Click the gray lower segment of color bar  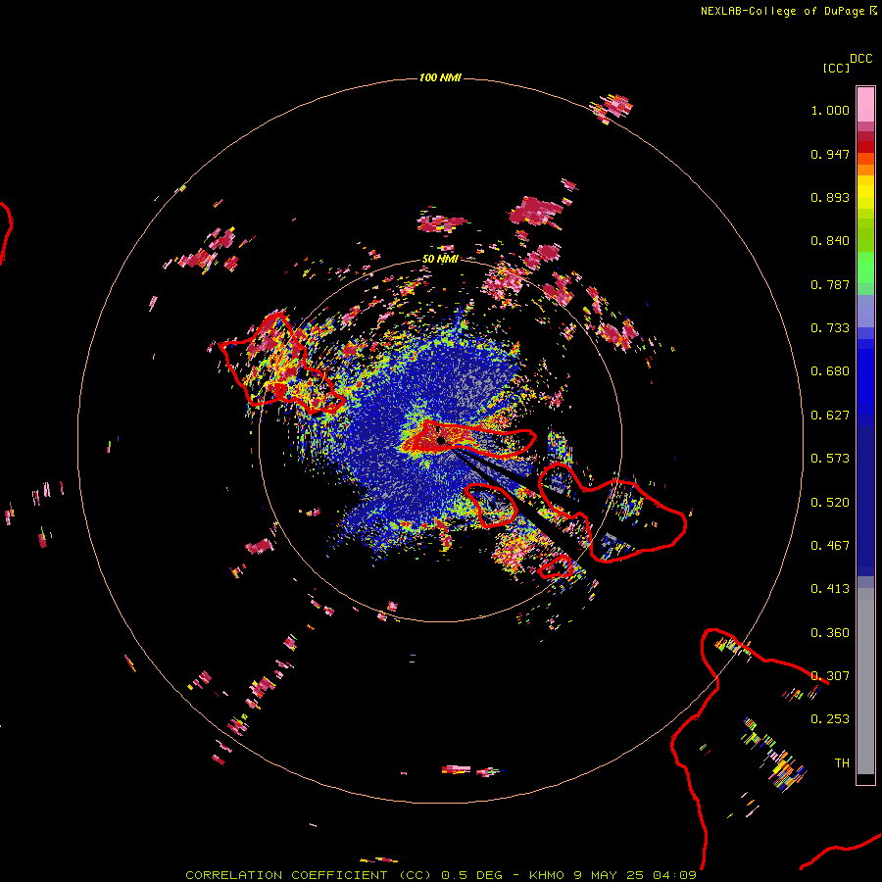point(865,681)
